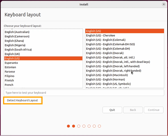Viewport: 168px width, 136px height.
Task: Select Dvorak, left-handed variant
Action: [113, 66]
